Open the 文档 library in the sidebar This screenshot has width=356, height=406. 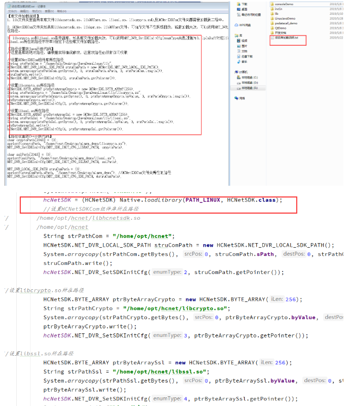coord(242,51)
